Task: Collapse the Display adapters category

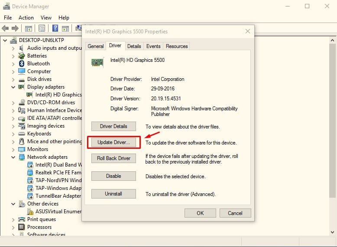Action: click(13, 87)
